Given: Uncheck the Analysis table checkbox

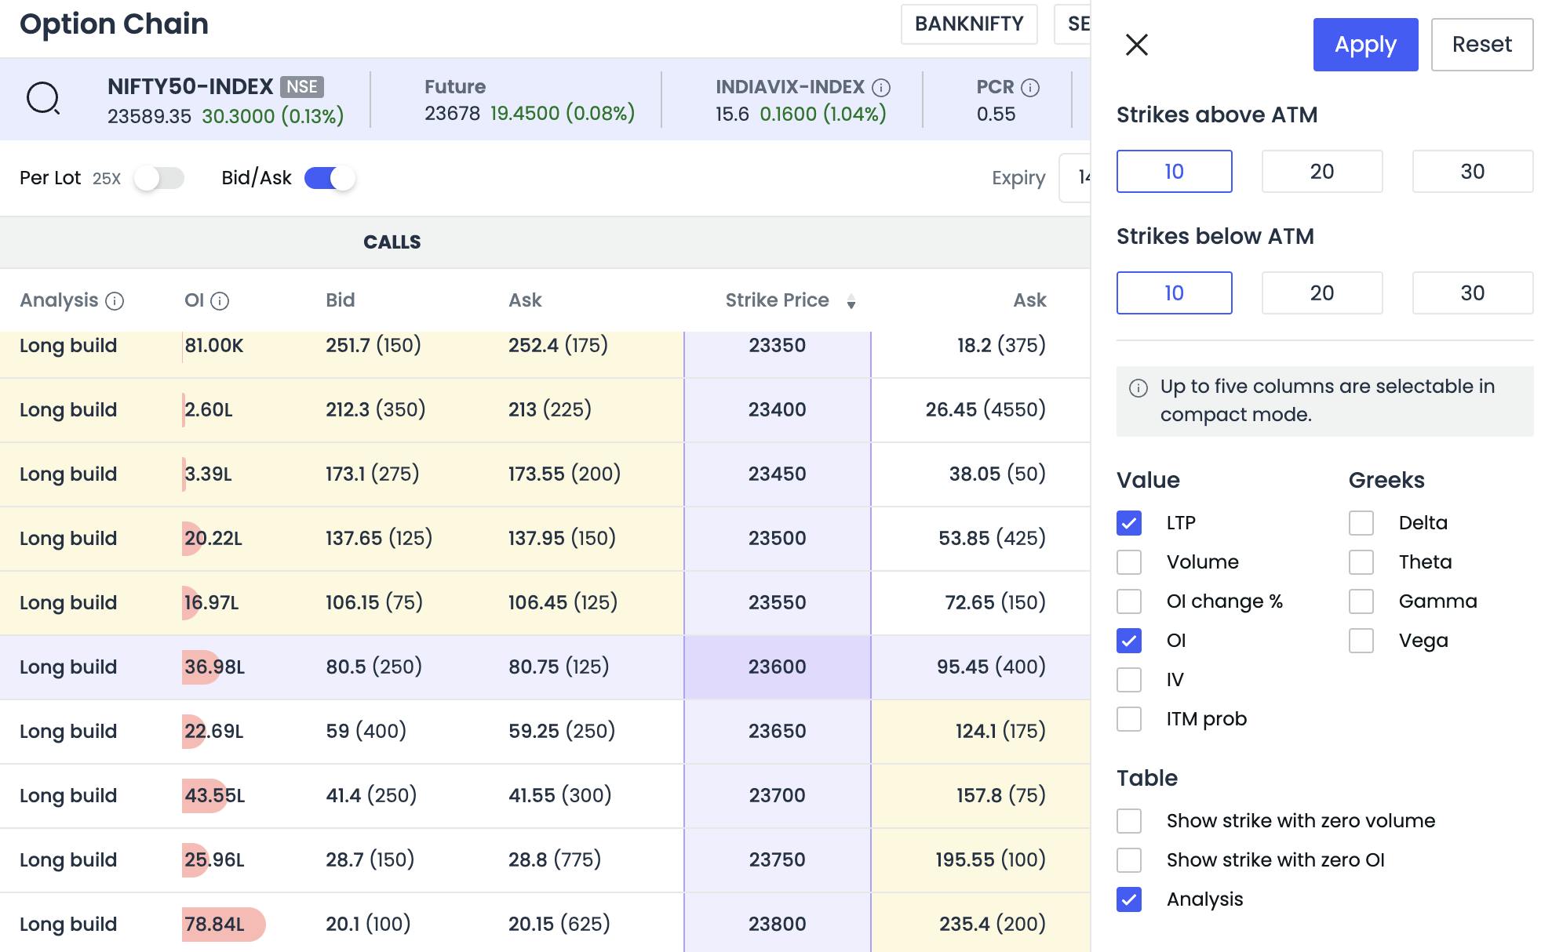Looking at the screenshot, I should (1129, 899).
